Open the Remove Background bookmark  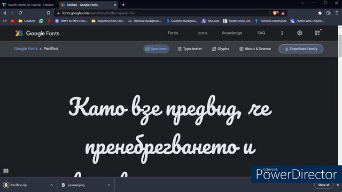point(145,21)
